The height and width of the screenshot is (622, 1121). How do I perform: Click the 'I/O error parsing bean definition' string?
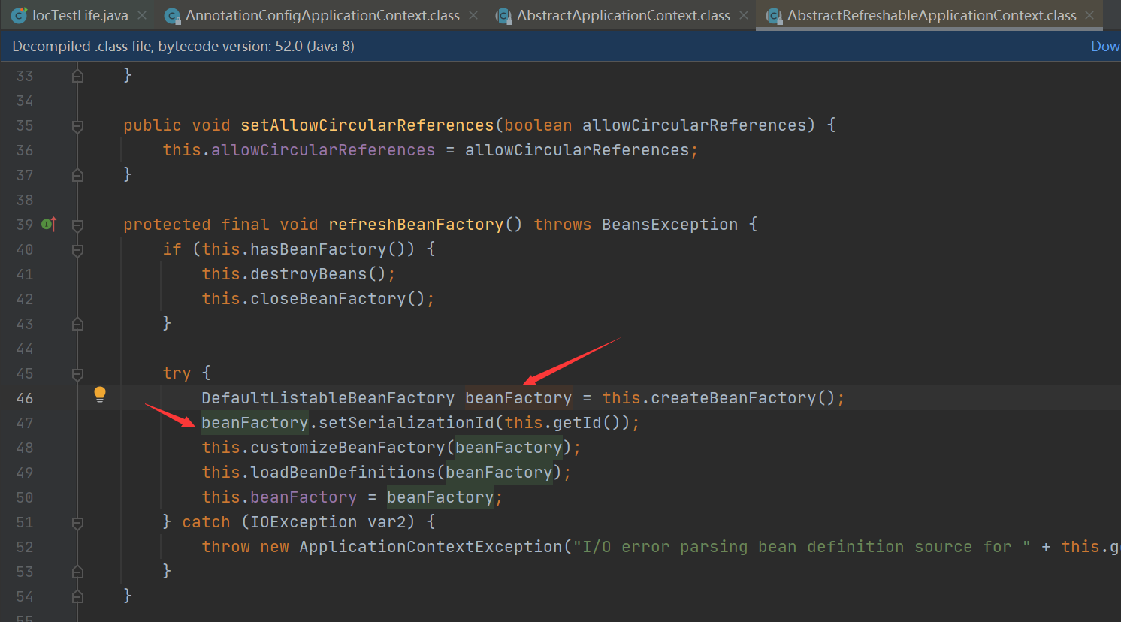point(802,547)
